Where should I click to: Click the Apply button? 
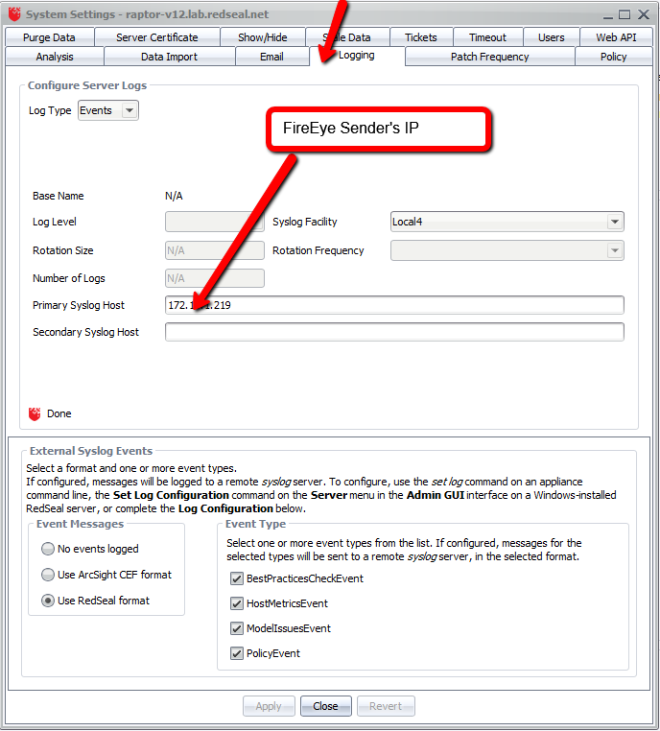[269, 706]
